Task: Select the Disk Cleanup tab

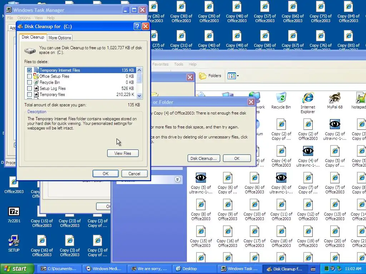Action: coord(33,37)
